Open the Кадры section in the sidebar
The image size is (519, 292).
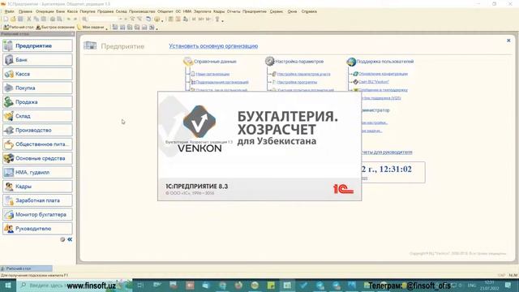37,187
